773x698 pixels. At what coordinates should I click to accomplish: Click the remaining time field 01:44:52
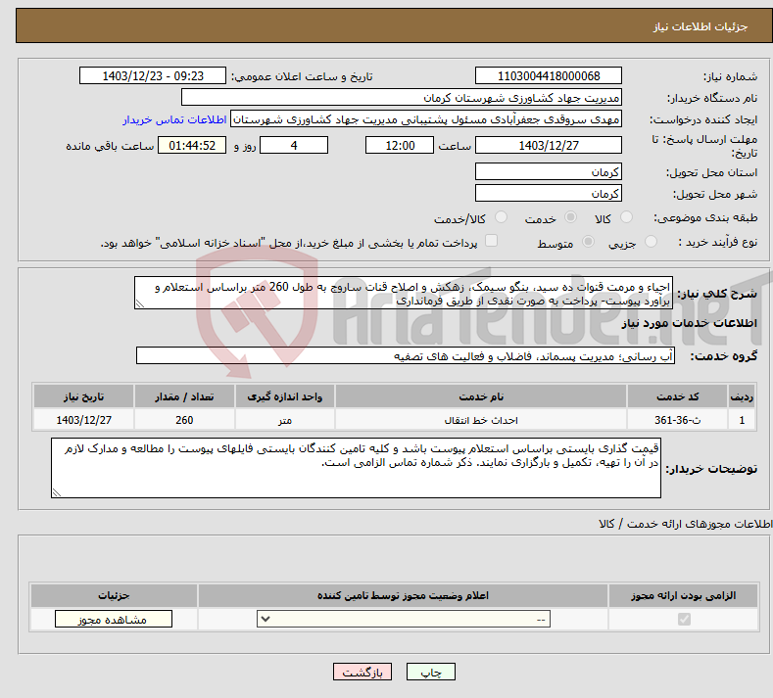click(192, 145)
